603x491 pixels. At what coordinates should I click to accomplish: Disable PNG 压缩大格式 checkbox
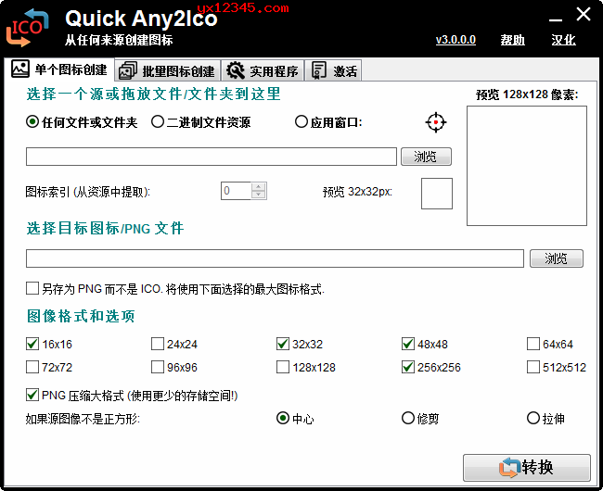tap(32, 395)
